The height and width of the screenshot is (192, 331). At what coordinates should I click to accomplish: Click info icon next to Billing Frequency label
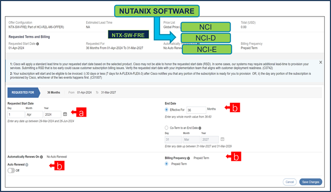click(x=189, y=158)
